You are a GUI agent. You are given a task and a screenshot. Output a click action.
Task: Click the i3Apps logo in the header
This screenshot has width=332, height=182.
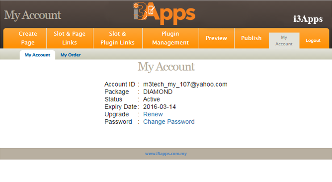tap(165, 13)
